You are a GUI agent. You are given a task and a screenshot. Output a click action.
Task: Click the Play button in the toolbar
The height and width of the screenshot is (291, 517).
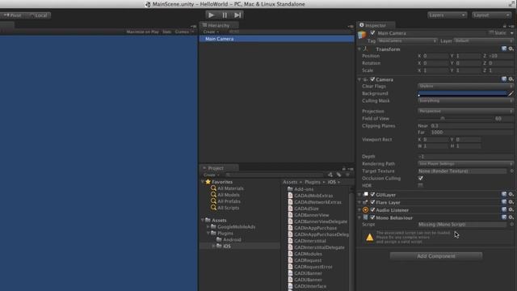point(212,15)
